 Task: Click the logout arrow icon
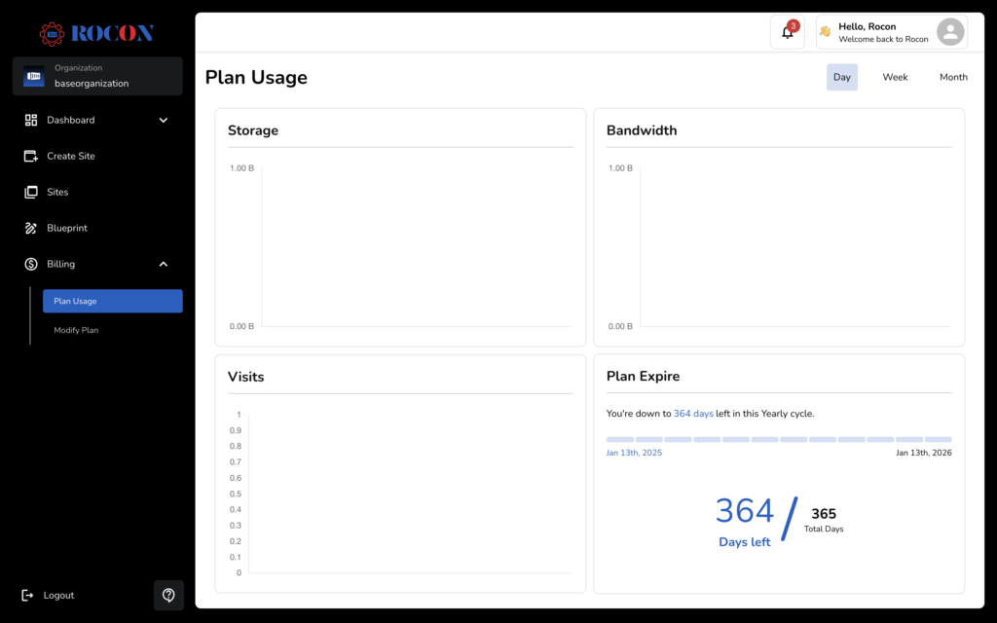(x=28, y=595)
